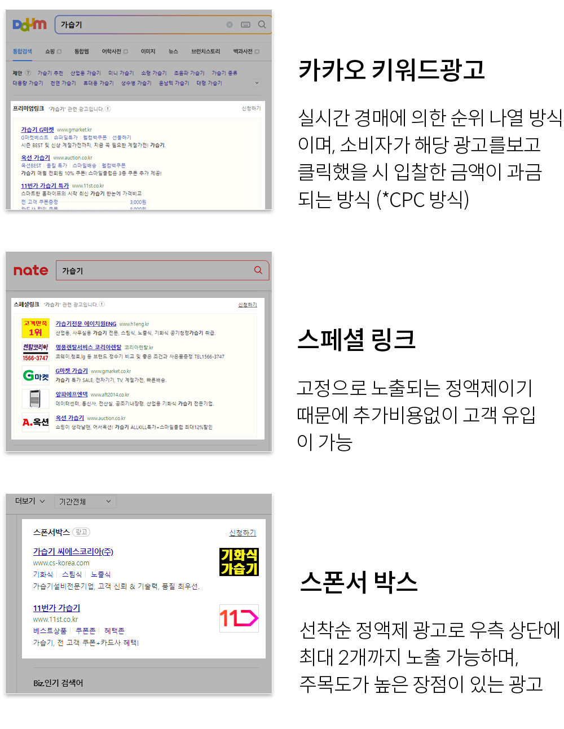
Task: Open the 쇼핑 tab
Action: coord(53,51)
